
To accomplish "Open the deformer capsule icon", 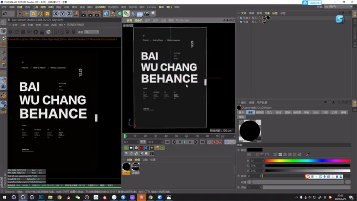I will pyautogui.click(x=133, y=14).
